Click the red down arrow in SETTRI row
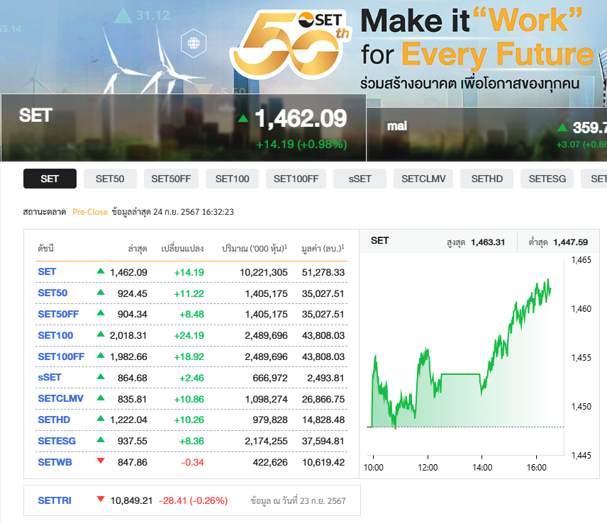The image size is (607, 523). [101, 499]
